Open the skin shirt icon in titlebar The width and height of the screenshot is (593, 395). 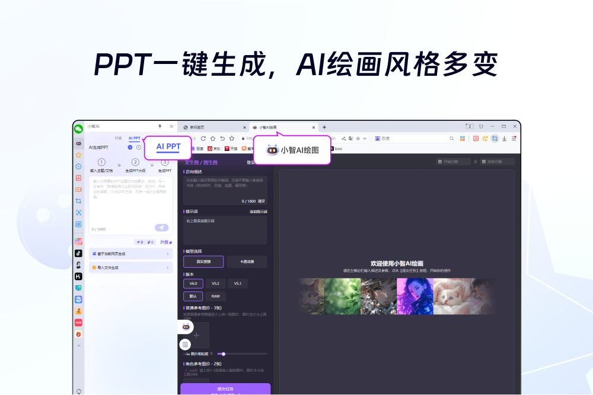pos(481,127)
